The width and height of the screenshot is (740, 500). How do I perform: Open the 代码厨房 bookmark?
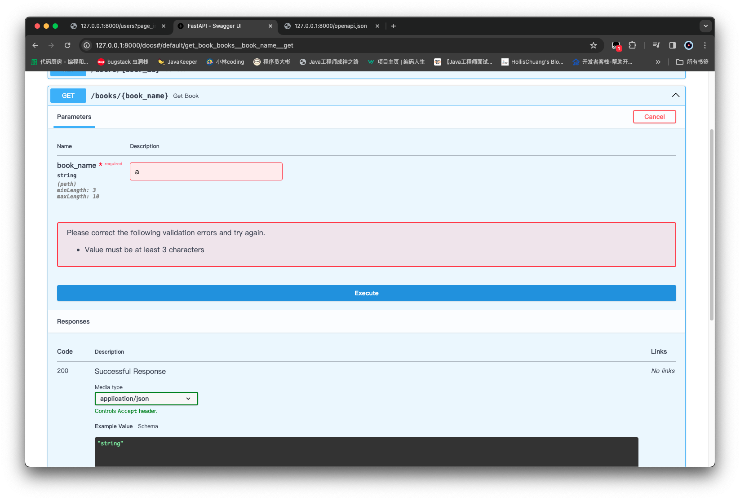pos(60,62)
